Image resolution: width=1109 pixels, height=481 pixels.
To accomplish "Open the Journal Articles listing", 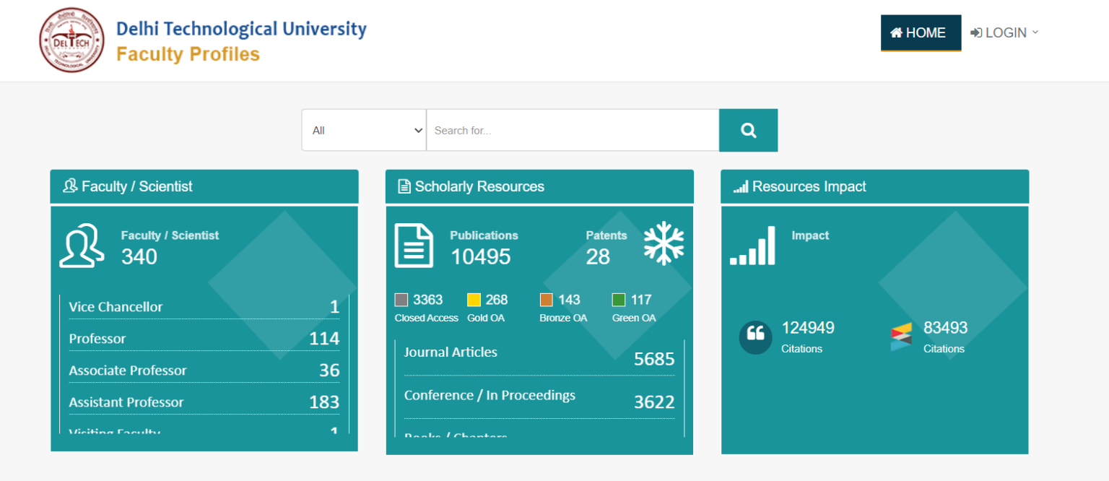I will pos(539,352).
